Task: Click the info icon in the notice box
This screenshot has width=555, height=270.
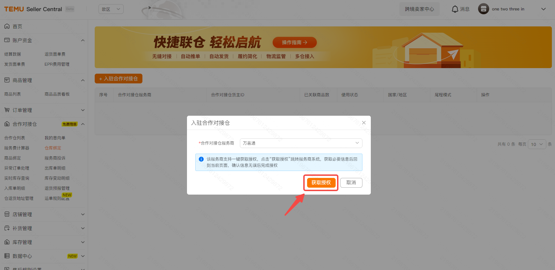Action: tap(201, 159)
